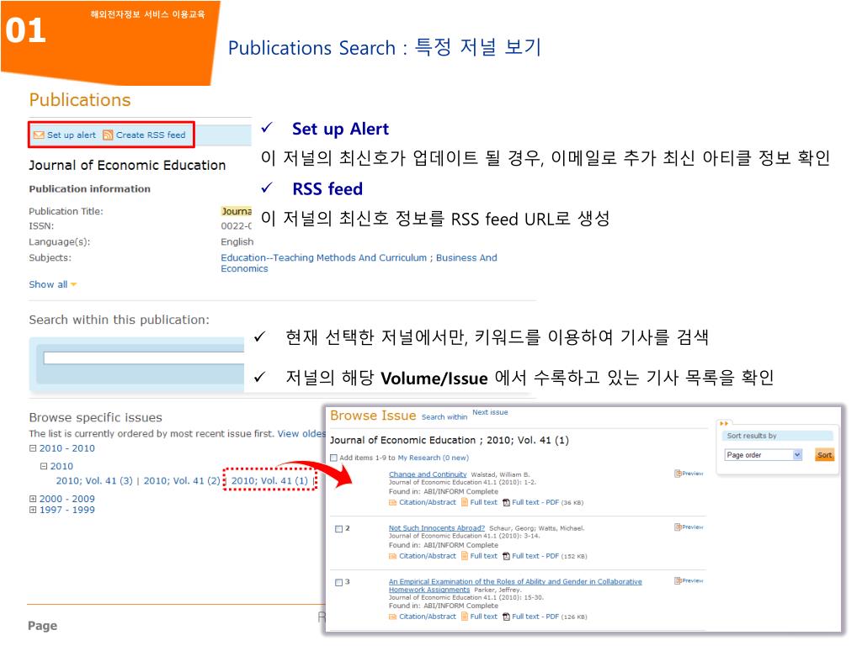Click Full text - PDF link (126 KB)

tap(535, 617)
